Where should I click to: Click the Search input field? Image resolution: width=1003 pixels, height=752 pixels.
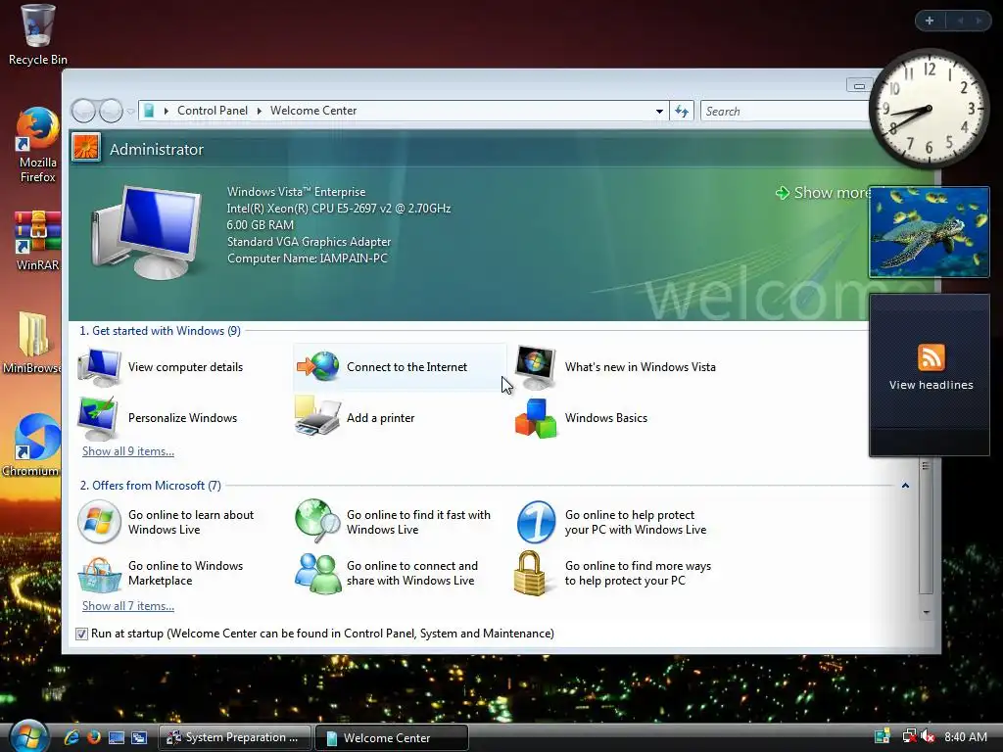[786, 112]
